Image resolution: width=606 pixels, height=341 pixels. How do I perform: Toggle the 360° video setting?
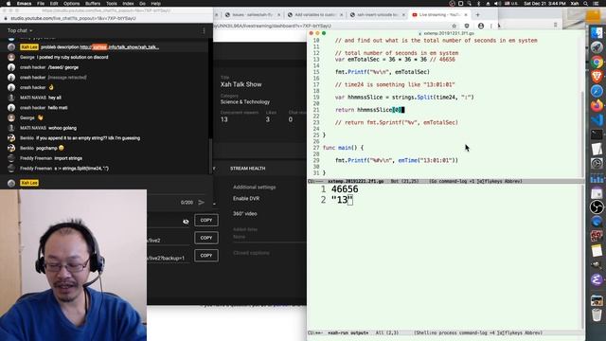244,213
